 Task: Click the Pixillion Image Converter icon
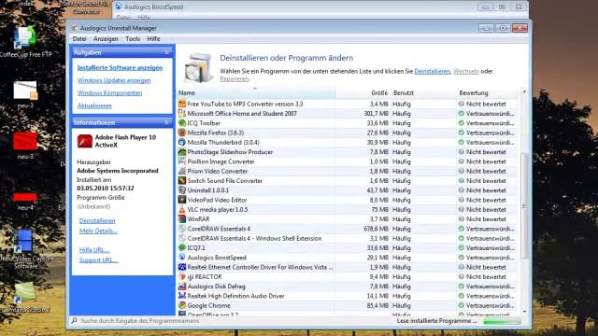(182, 161)
